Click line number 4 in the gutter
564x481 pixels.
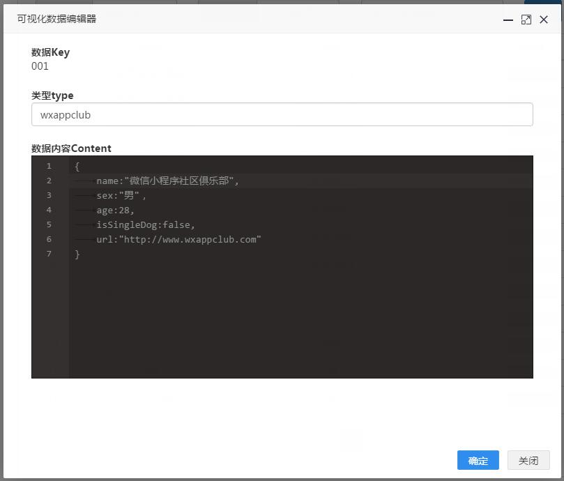(x=49, y=210)
